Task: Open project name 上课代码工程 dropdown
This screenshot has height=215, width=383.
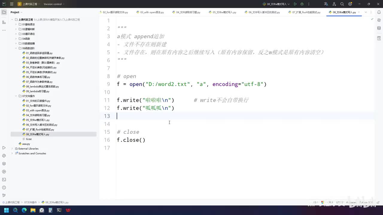Action: point(29,4)
